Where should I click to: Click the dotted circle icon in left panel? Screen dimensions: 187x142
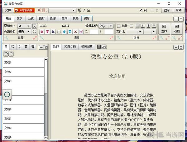[11, 54]
